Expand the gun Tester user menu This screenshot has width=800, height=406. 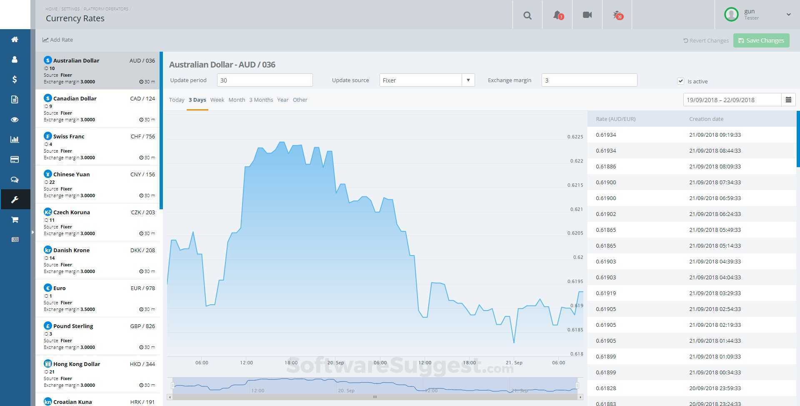[x=788, y=15]
